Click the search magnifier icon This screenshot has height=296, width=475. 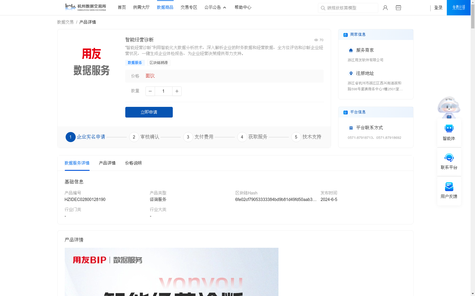coord(323,8)
